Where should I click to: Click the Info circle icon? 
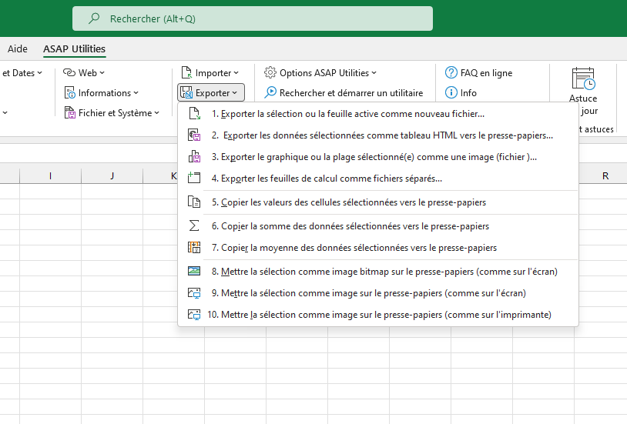tap(451, 92)
